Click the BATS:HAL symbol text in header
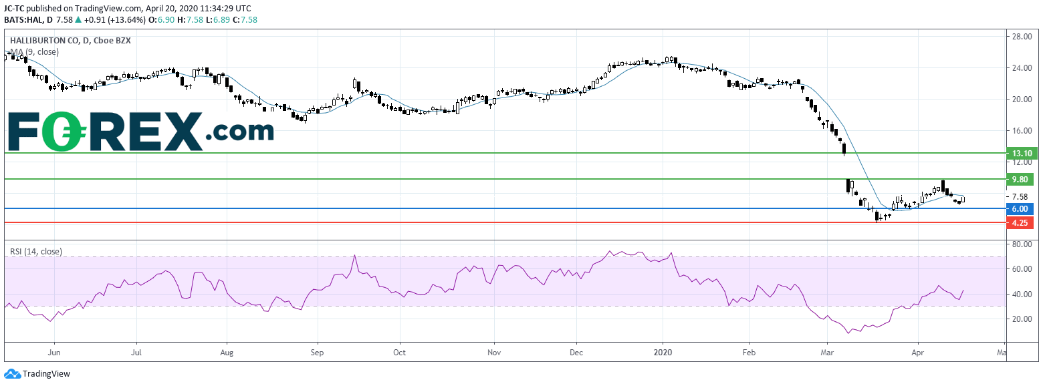Screen dimensions: 1043x386 point(23,19)
